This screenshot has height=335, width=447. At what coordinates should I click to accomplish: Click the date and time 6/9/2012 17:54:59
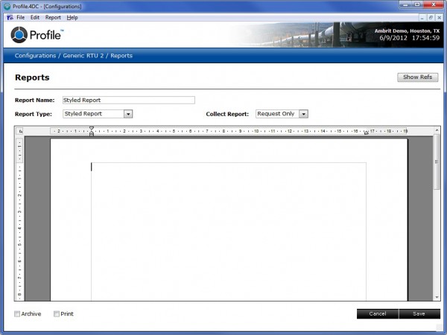click(x=409, y=38)
